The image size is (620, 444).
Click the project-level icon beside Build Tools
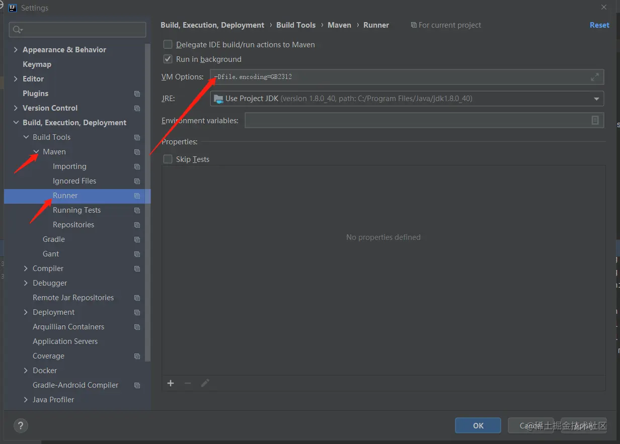click(x=137, y=137)
